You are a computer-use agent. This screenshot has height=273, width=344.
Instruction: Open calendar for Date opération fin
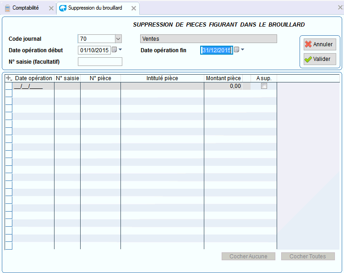(236, 50)
